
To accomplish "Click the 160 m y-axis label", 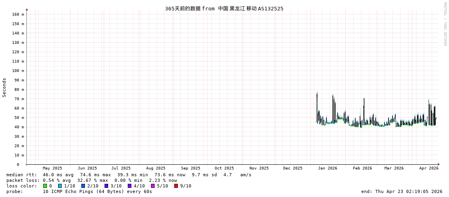I will (x=18, y=14).
